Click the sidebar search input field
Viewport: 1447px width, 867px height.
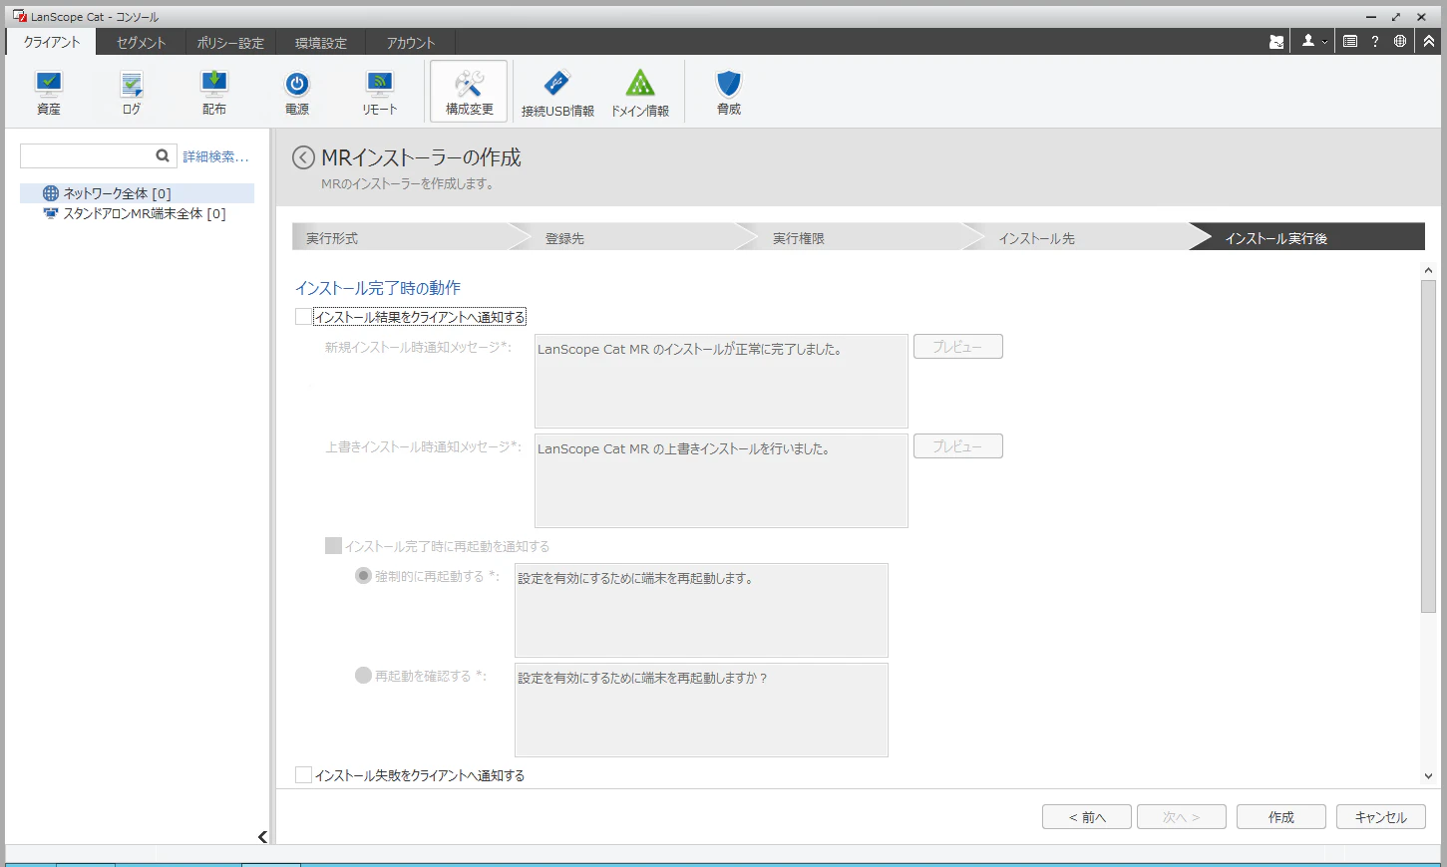(87, 155)
